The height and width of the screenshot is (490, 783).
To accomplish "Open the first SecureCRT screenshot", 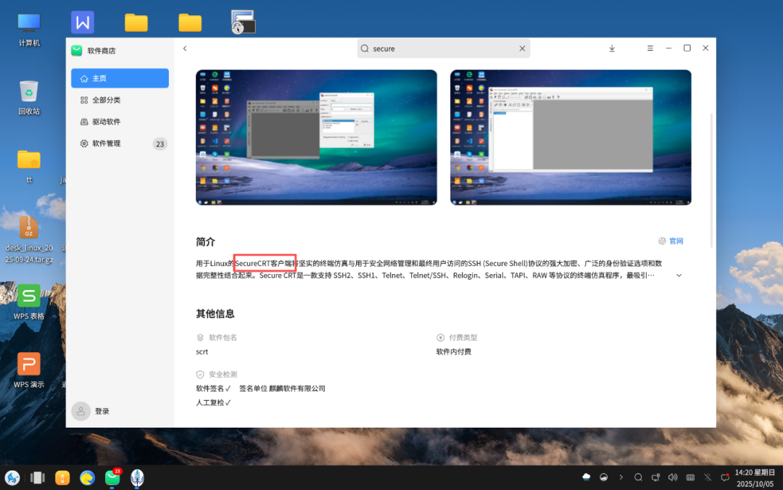I will click(316, 138).
